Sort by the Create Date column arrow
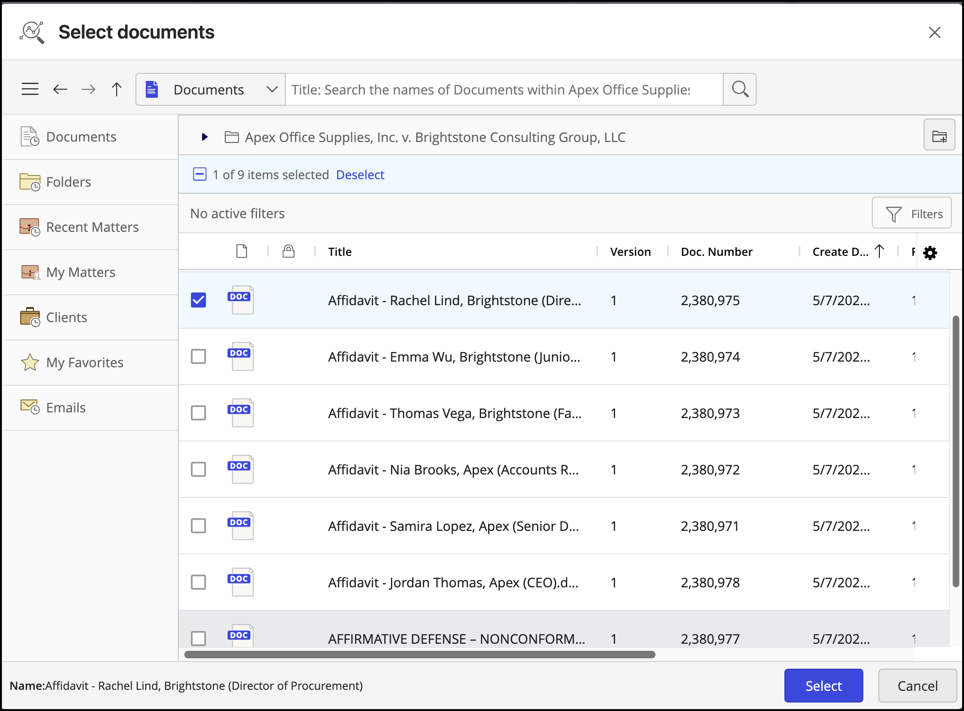The height and width of the screenshot is (711, 964). click(x=879, y=252)
